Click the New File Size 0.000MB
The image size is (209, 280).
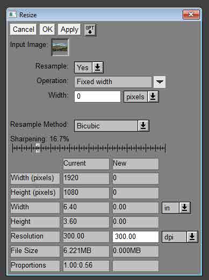click(135, 251)
